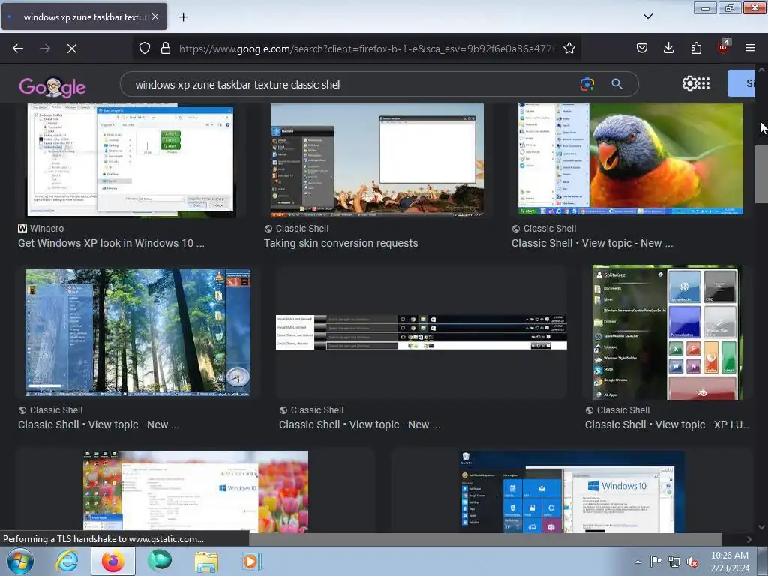The width and height of the screenshot is (768, 576).
Task: Open a new tab with plus button
Action: coord(183,17)
